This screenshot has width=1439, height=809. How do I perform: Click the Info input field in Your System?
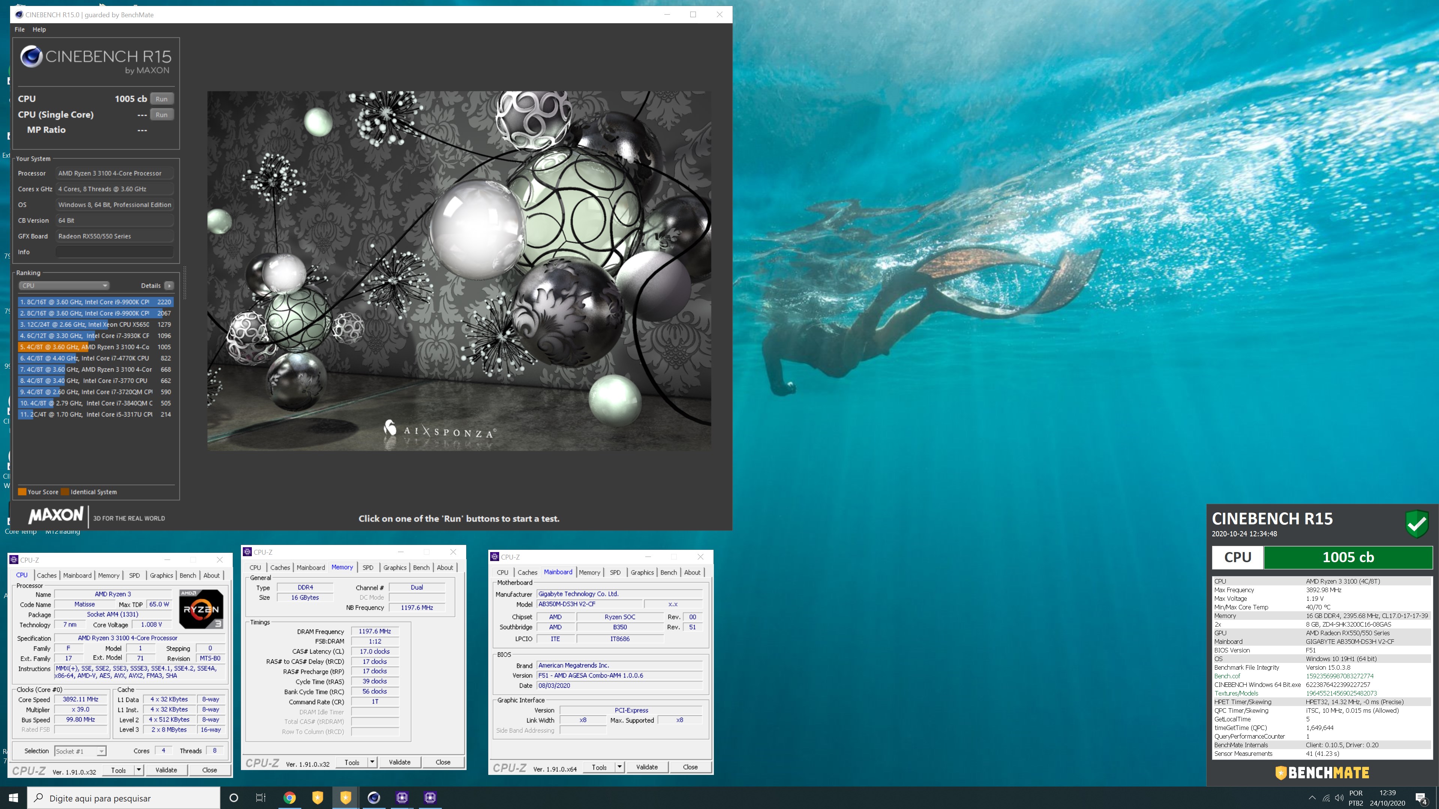coord(115,252)
